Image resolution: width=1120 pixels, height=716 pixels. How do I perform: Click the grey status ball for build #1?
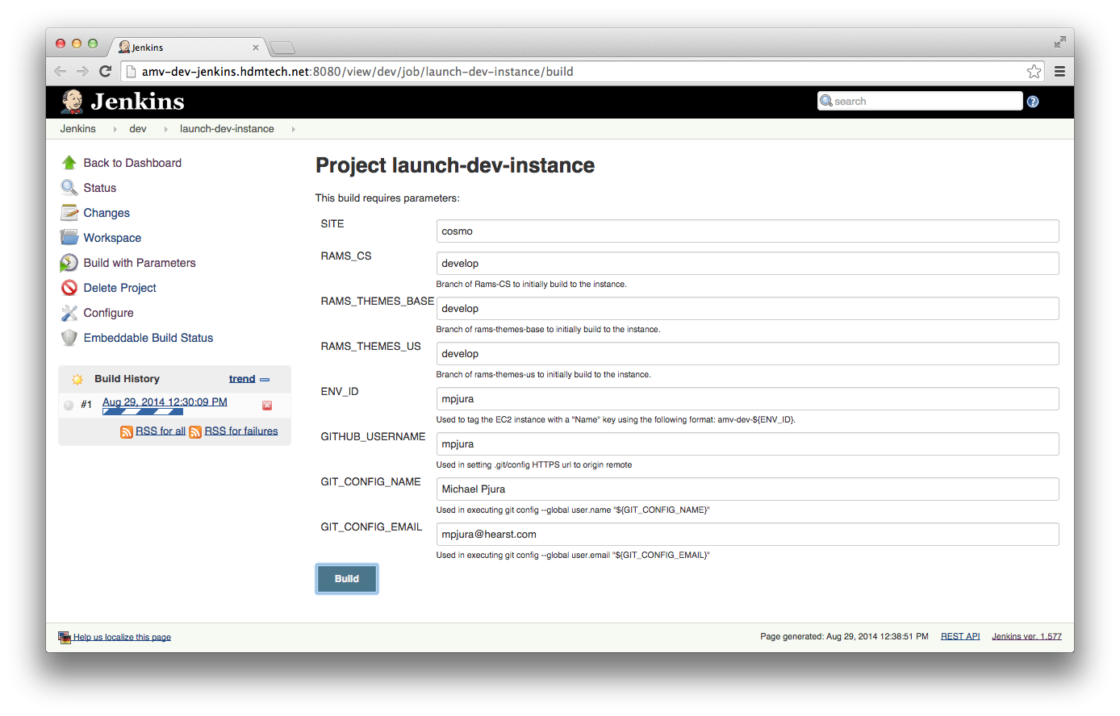pyautogui.click(x=69, y=406)
